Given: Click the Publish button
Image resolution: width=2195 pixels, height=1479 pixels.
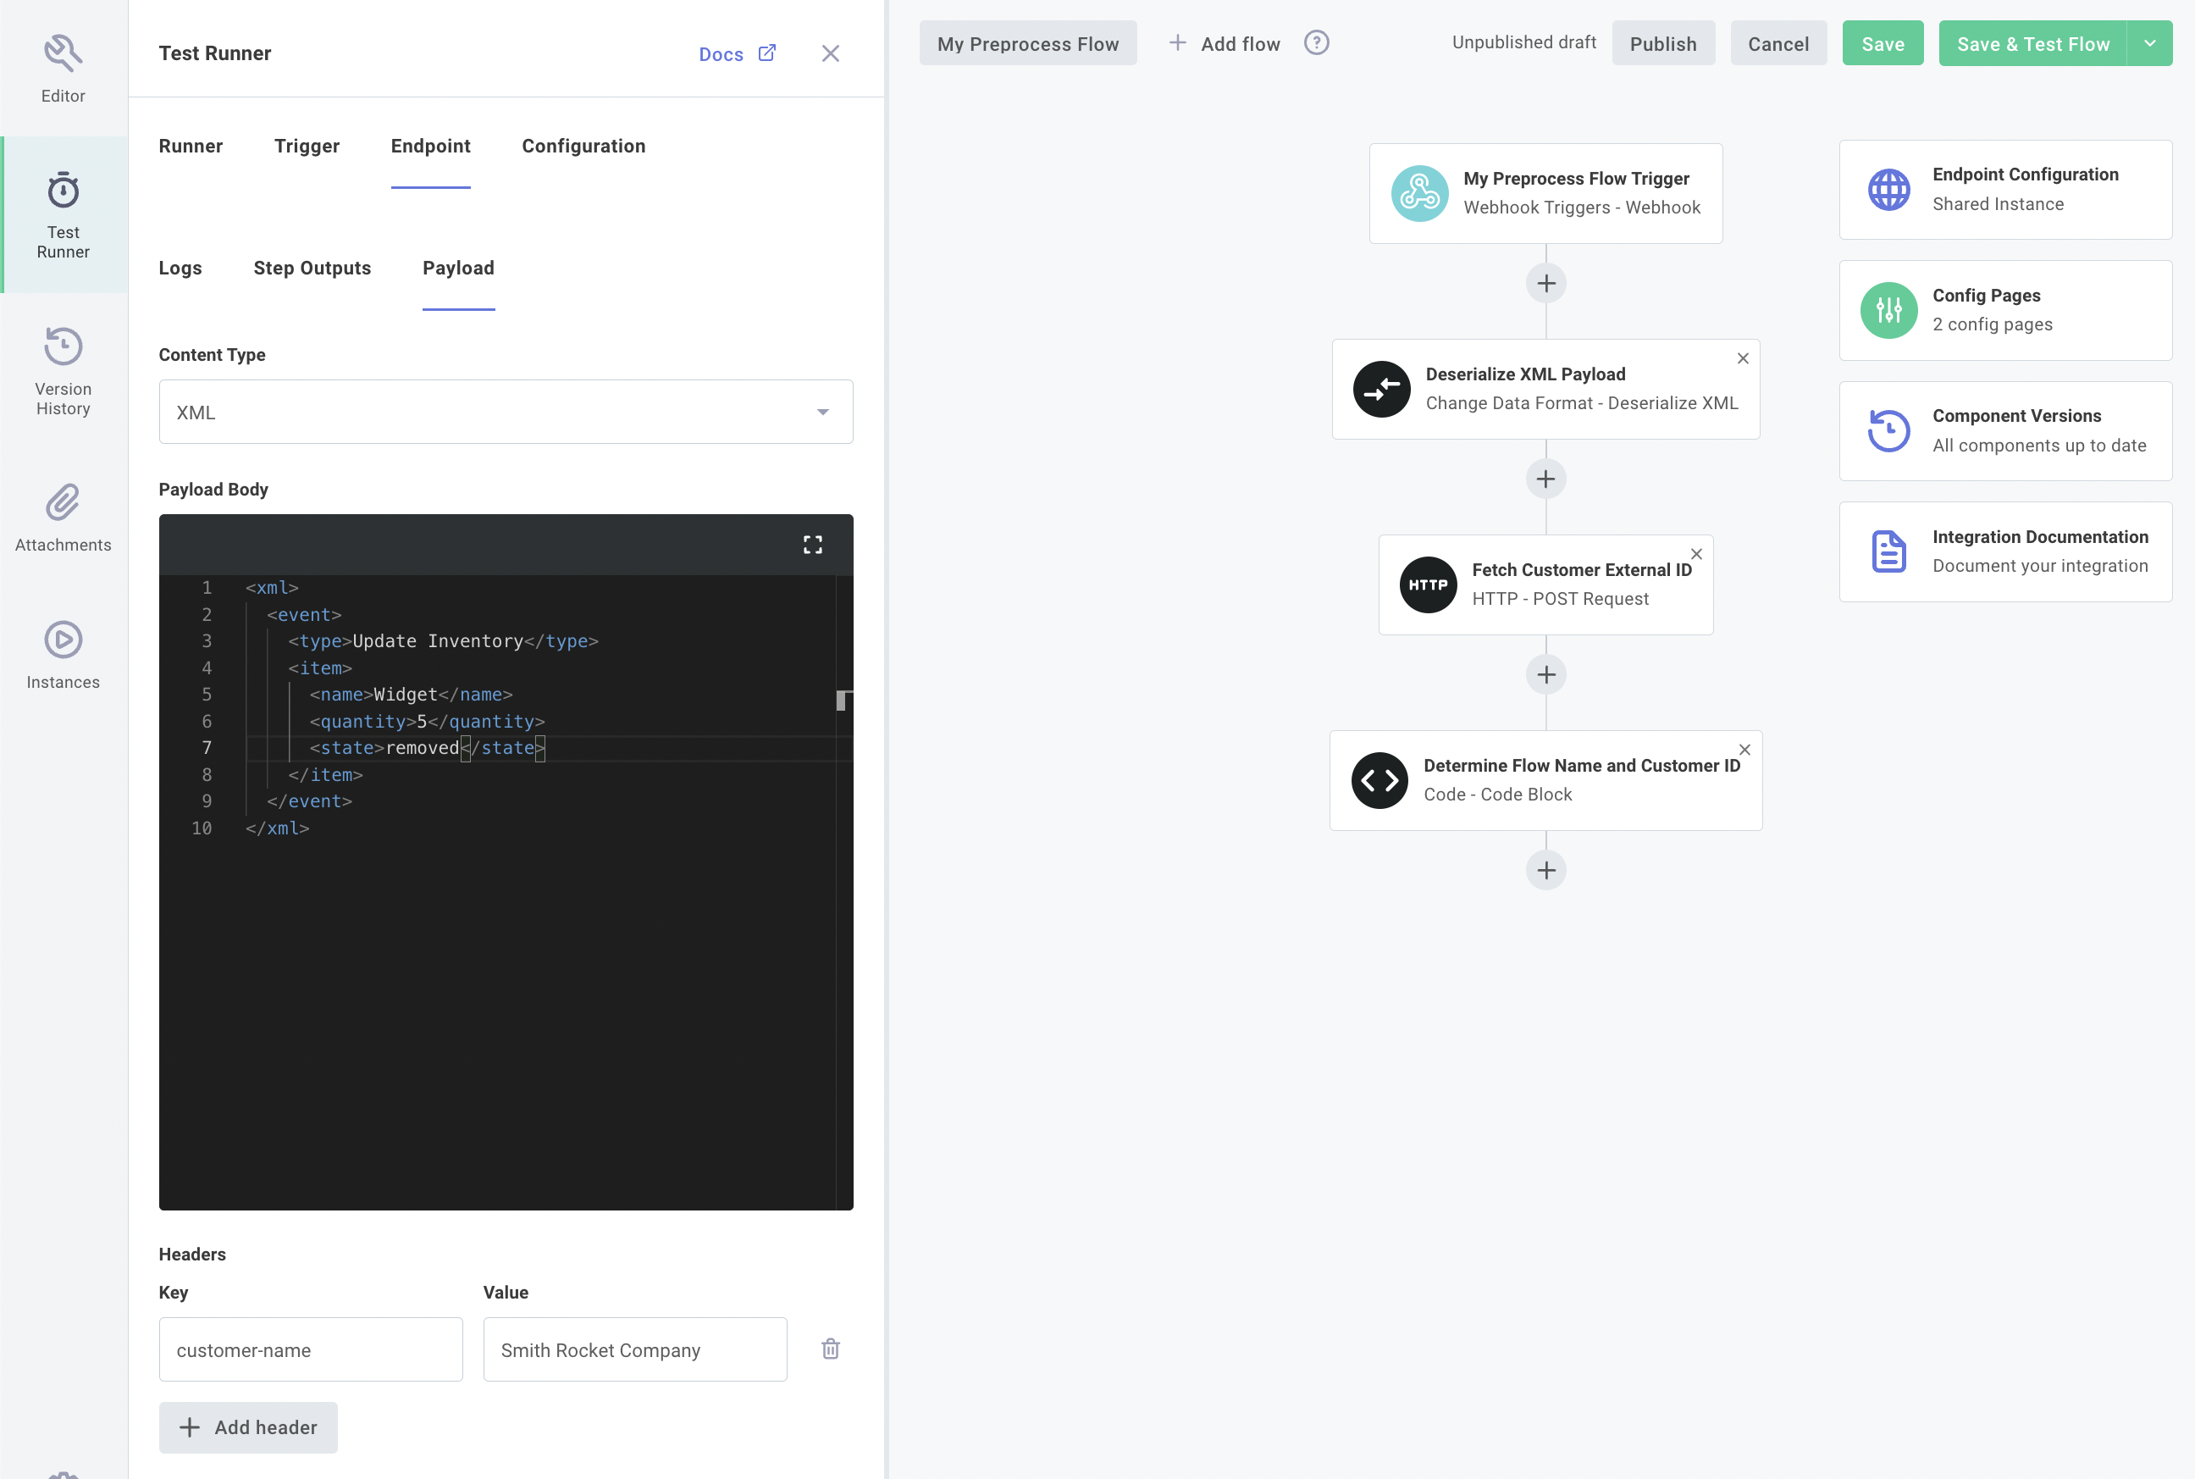Looking at the screenshot, I should pyautogui.click(x=1663, y=42).
